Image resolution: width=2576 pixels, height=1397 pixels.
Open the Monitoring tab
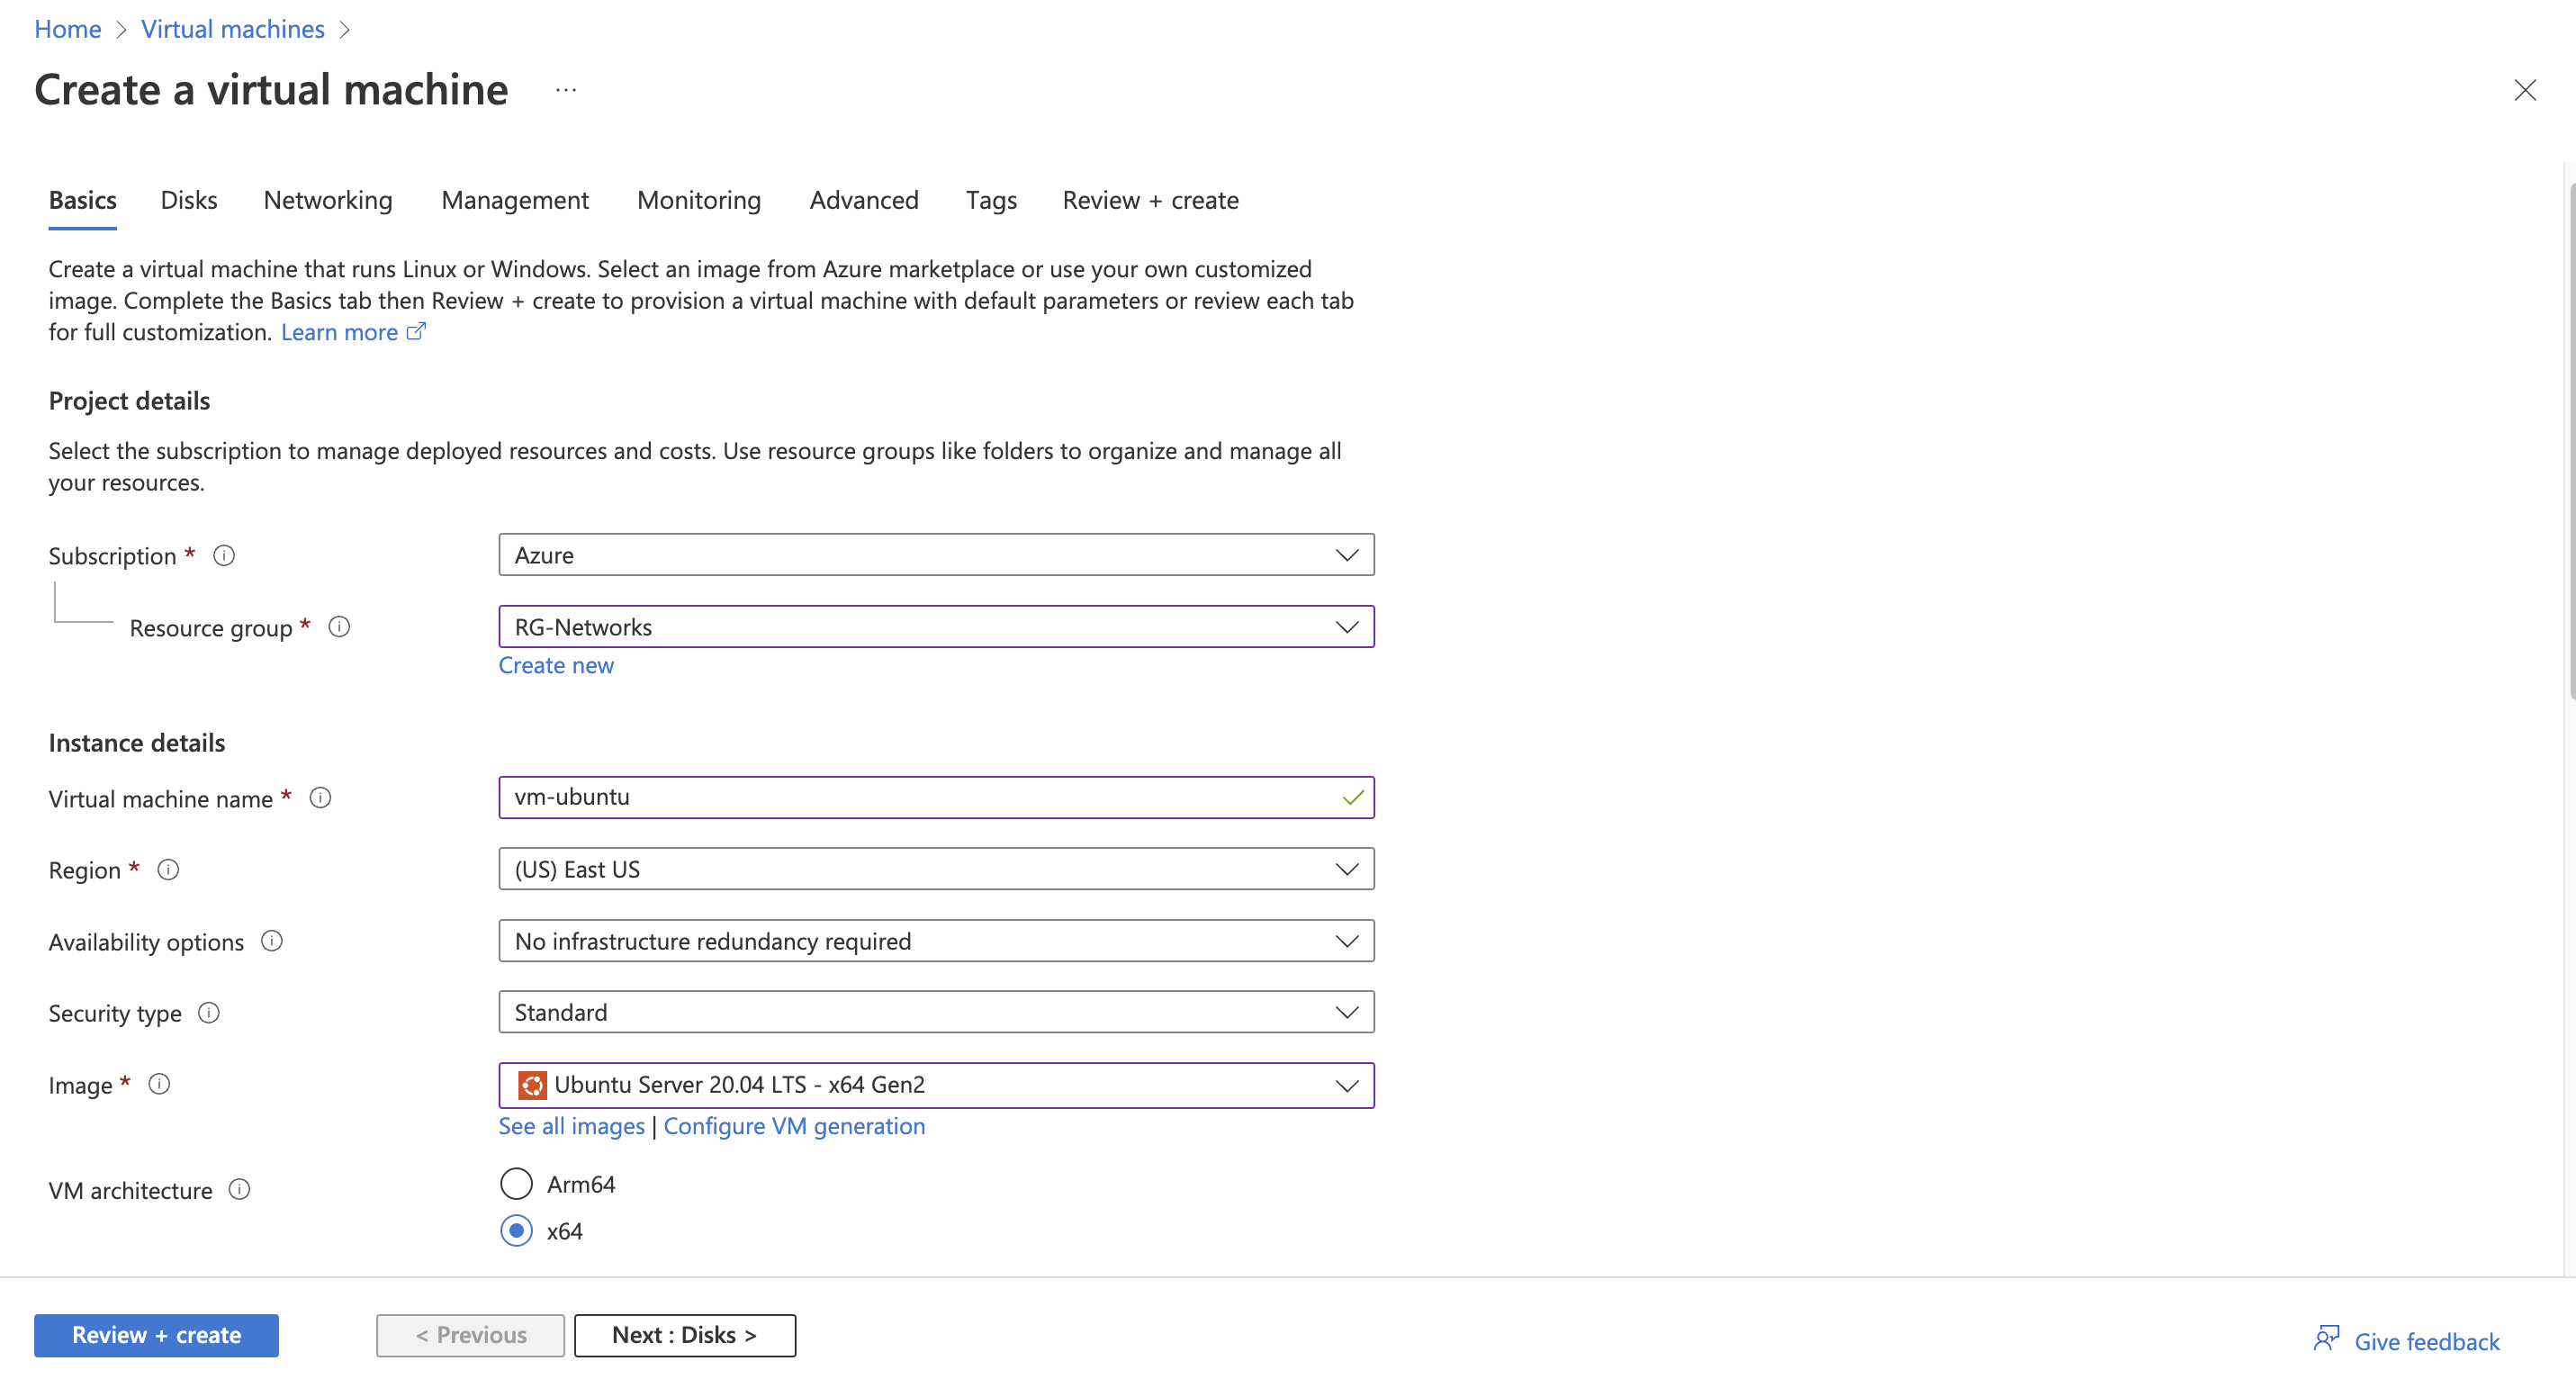[x=699, y=200]
